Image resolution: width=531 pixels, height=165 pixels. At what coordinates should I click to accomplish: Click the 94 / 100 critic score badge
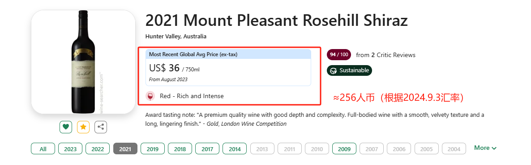click(338, 55)
